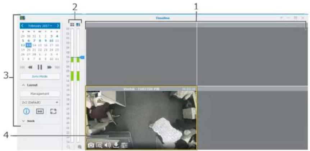Download the recording with the download icon
310x151 pixels.
click(116, 145)
